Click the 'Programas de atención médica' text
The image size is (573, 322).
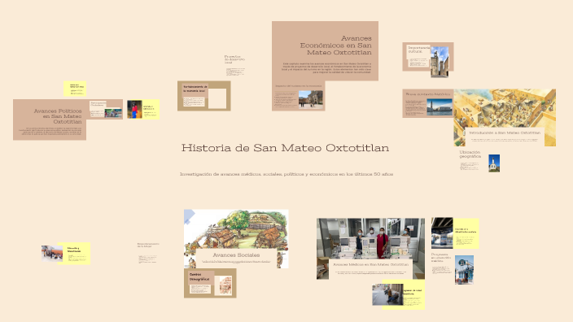pos(440,258)
